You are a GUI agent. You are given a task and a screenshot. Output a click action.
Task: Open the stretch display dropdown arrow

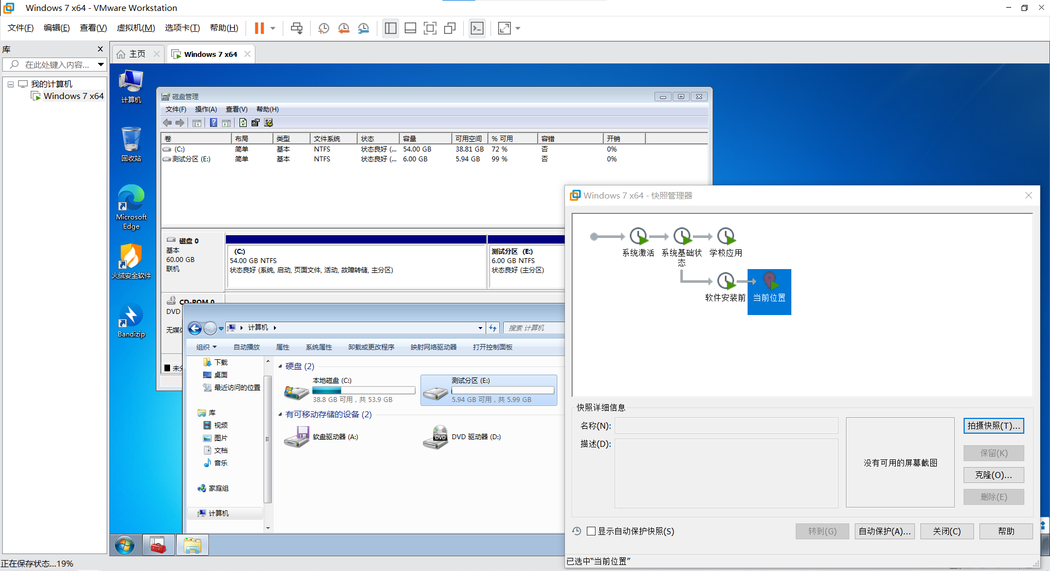(518, 28)
